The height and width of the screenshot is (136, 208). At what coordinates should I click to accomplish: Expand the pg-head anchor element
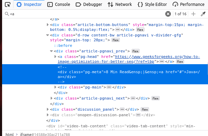55,57
